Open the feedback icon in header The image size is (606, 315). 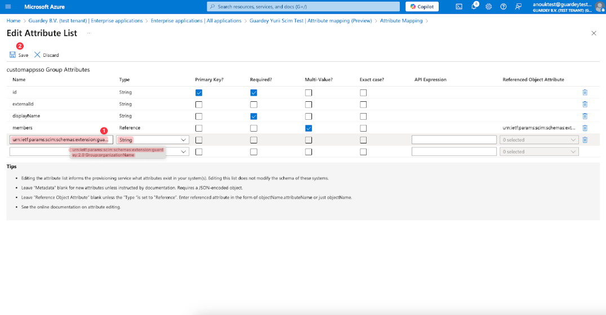point(518,7)
